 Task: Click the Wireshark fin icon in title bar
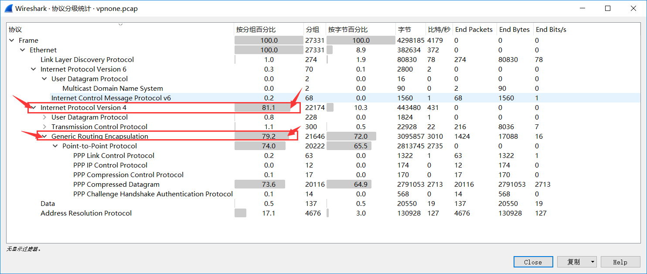coord(8,8)
